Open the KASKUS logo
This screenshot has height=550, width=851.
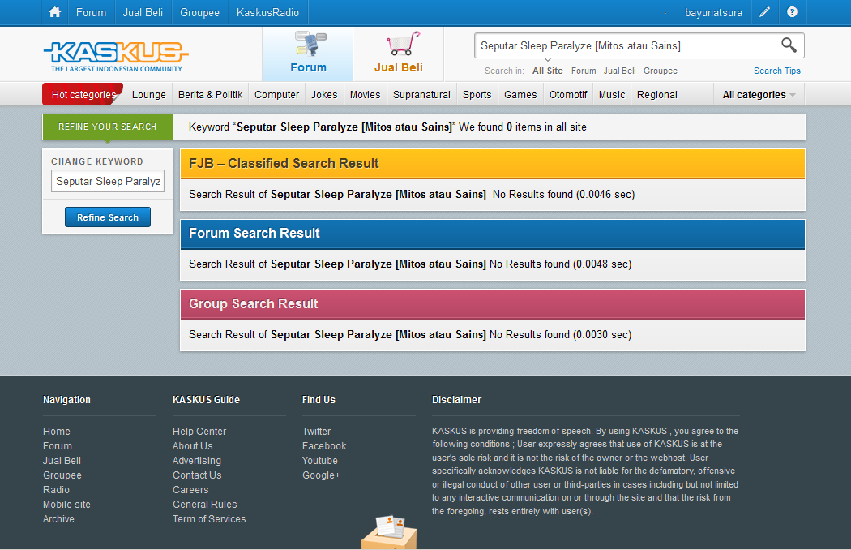click(x=116, y=56)
